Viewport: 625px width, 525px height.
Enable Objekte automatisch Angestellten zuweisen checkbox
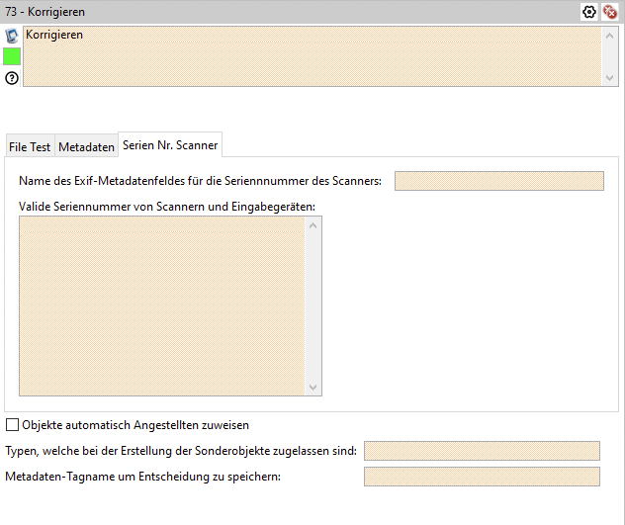(13, 425)
